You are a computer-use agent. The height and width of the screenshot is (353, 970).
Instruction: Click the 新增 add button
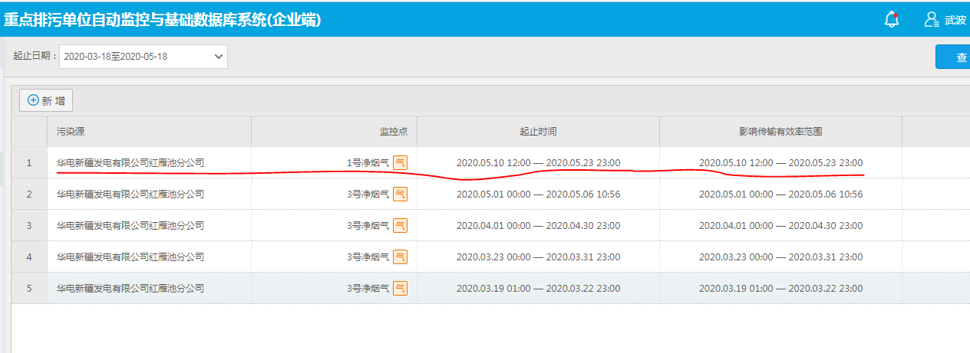(x=46, y=100)
